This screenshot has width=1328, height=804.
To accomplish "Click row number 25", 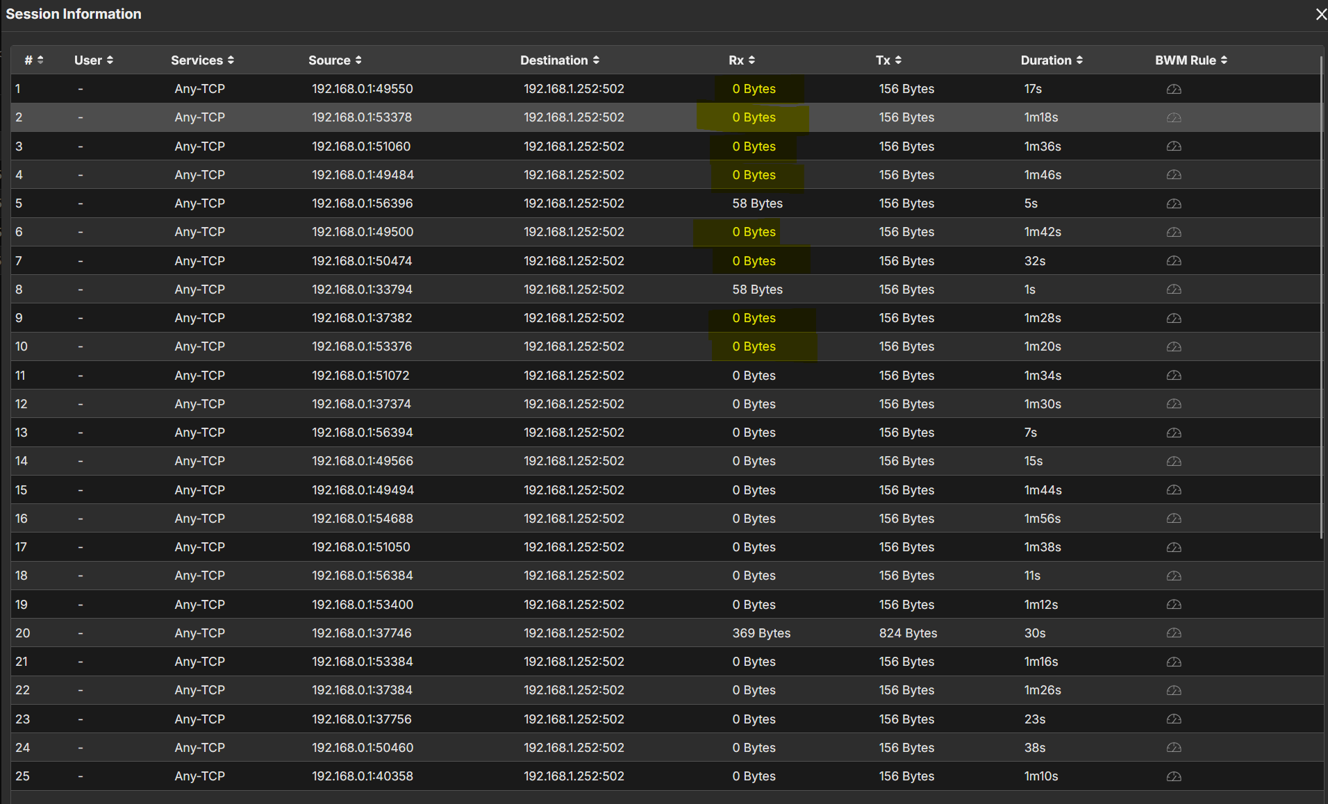I will (x=23, y=776).
